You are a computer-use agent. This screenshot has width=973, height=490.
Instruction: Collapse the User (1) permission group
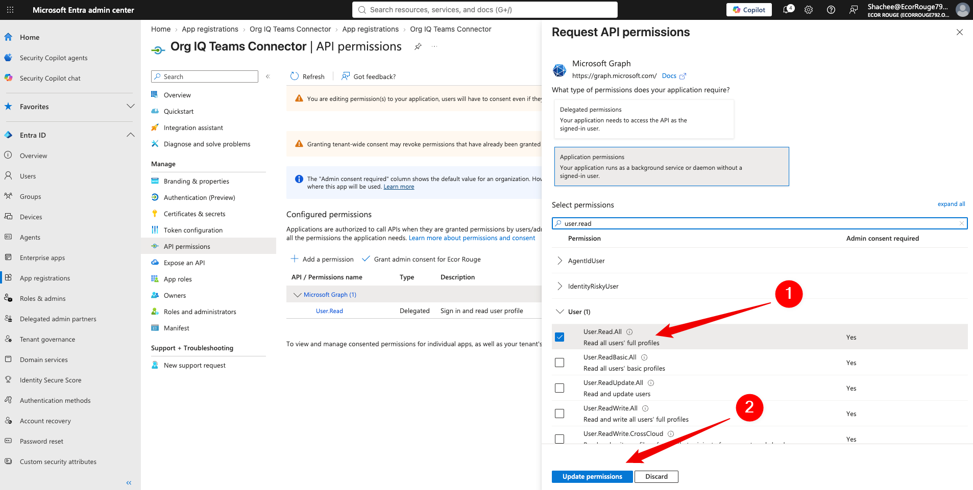tap(560, 312)
